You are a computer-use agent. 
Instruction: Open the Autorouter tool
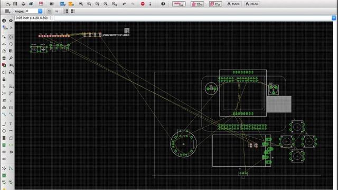pos(11,168)
